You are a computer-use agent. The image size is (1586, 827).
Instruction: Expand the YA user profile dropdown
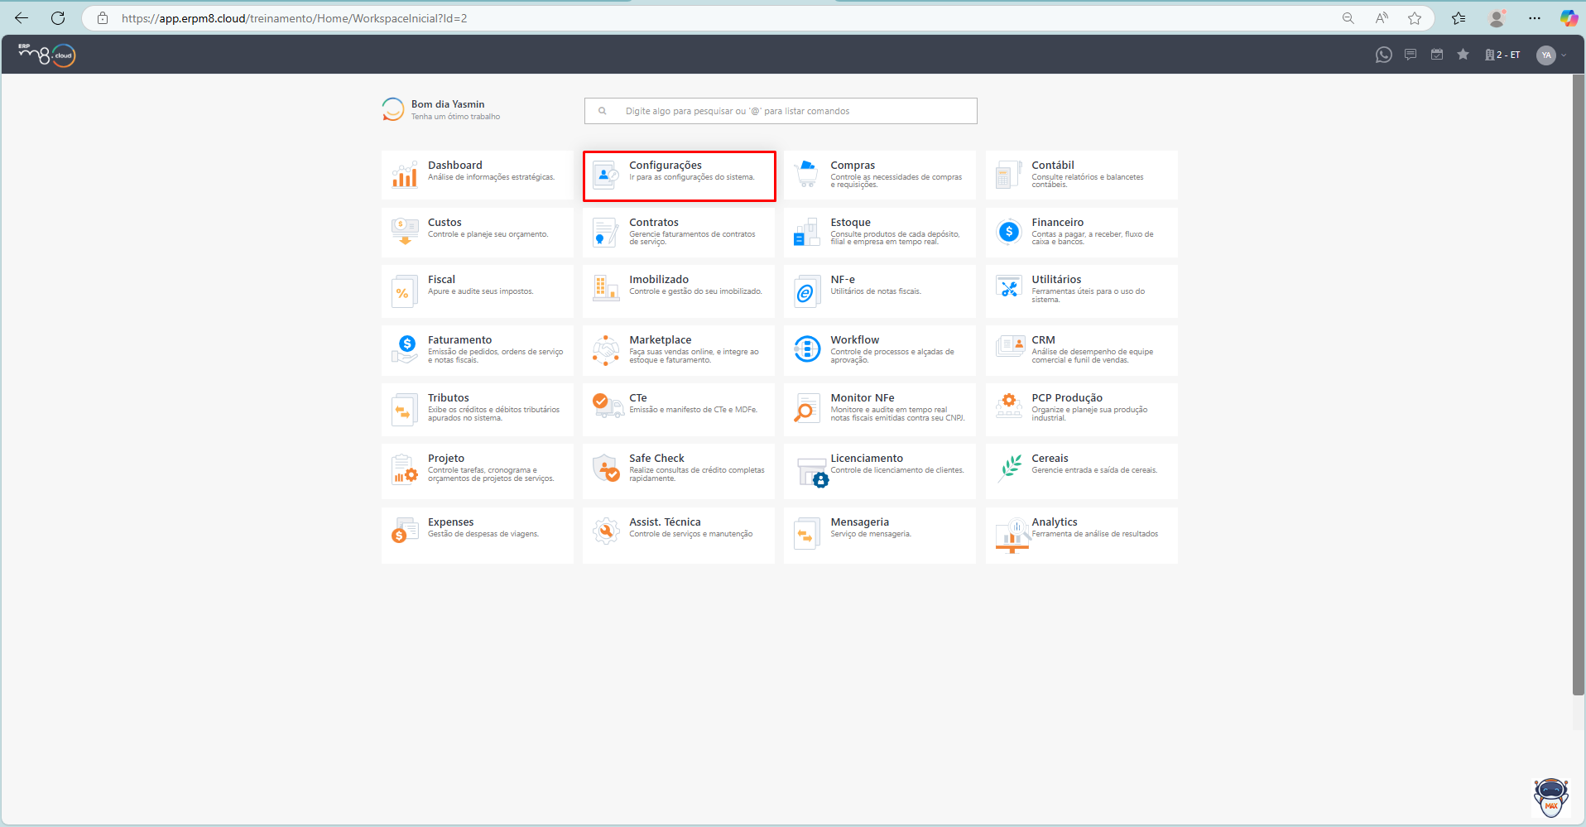(x=1551, y=55)
